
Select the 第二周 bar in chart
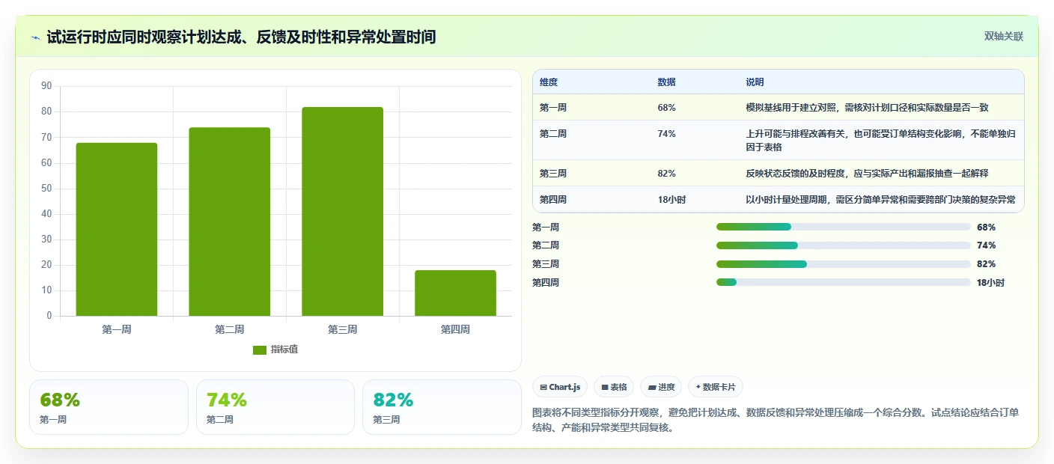230,222
